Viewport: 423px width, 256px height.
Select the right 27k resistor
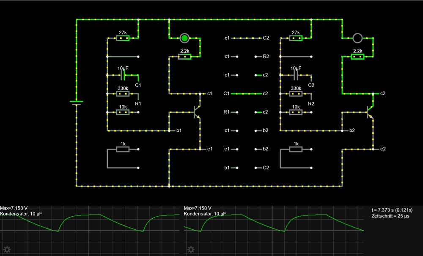pyautogui.click(x=296, y=38)
